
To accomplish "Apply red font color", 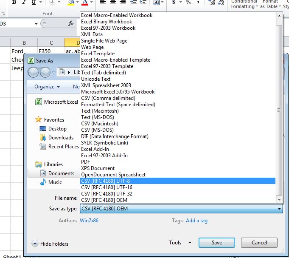I will pos(85,3).
